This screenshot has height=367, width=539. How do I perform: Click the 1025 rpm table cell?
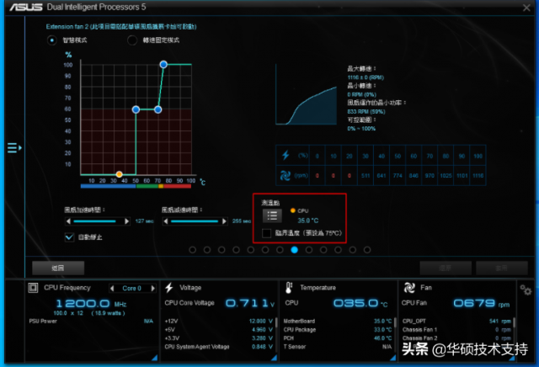(x=446, y=176)
